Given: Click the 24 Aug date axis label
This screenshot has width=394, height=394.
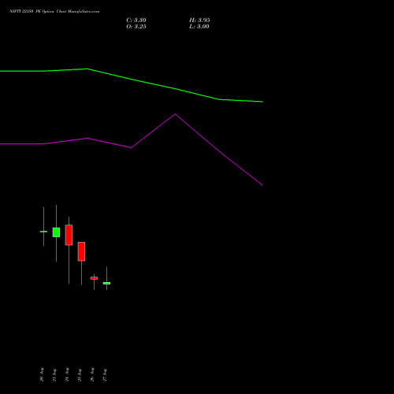Looking at the screenshot, I should tap(67, 374).
